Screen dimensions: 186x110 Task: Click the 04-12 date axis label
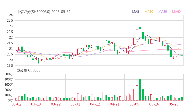(x=95, y=104)
